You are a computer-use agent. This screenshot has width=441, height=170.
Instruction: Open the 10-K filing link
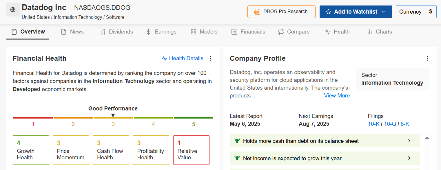[x=373, y=124]
